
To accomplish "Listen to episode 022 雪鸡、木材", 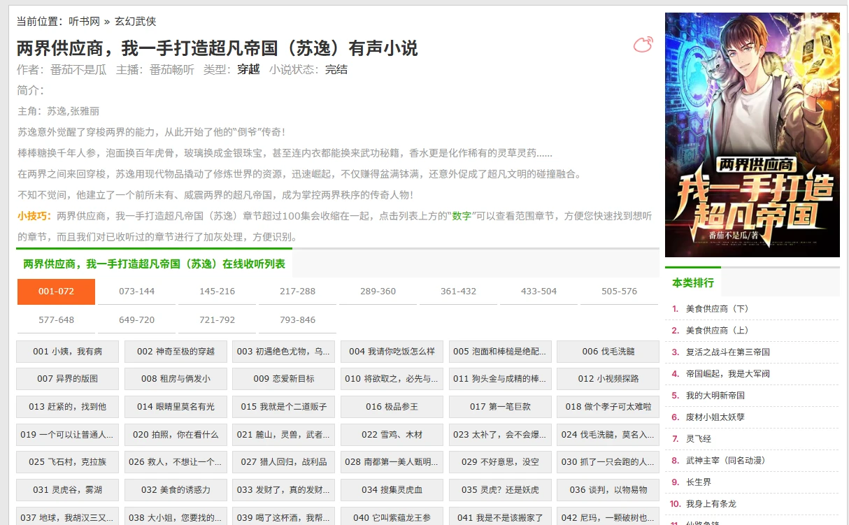I will pyautogui.click(x=392, y=435).
